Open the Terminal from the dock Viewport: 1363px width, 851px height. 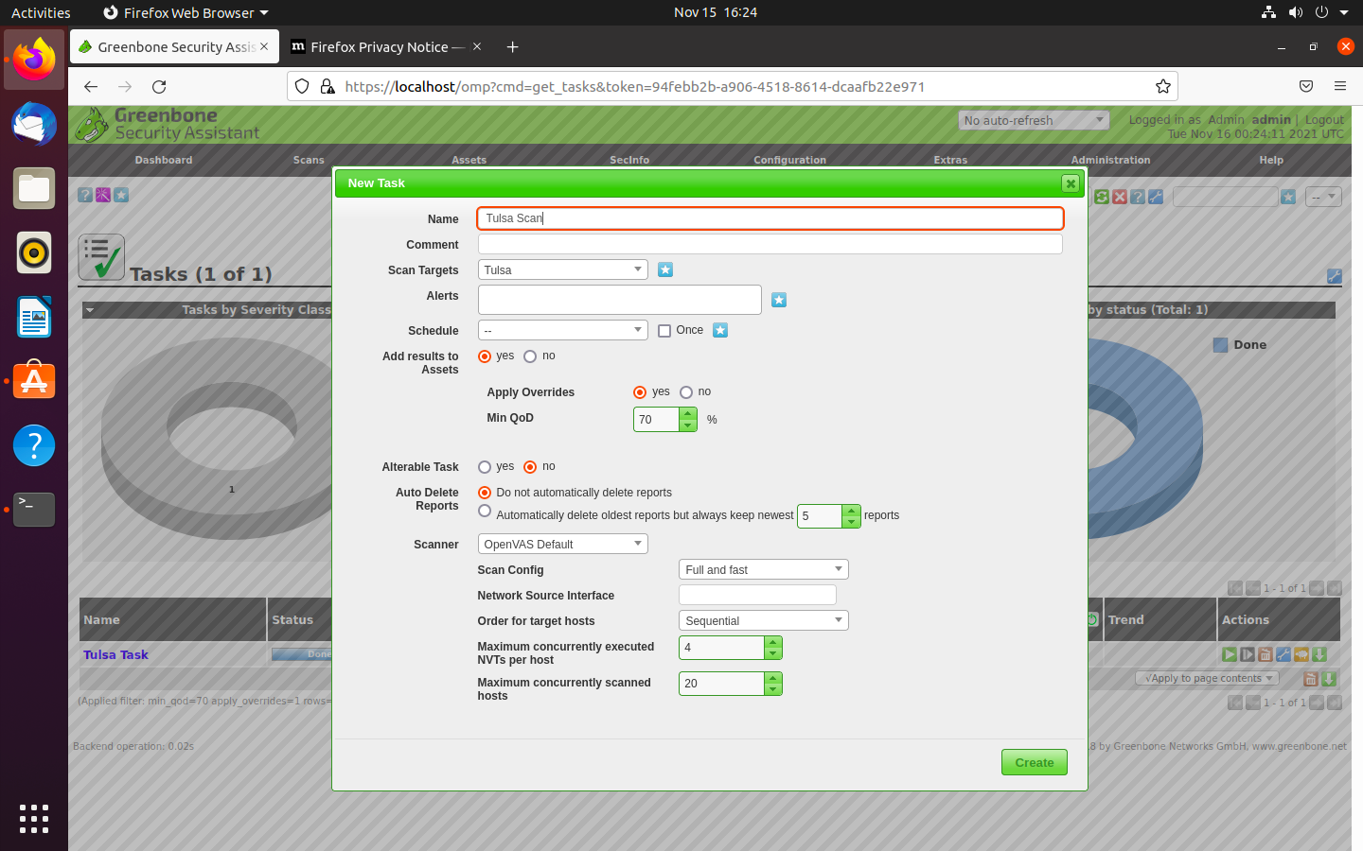[34, 510]
